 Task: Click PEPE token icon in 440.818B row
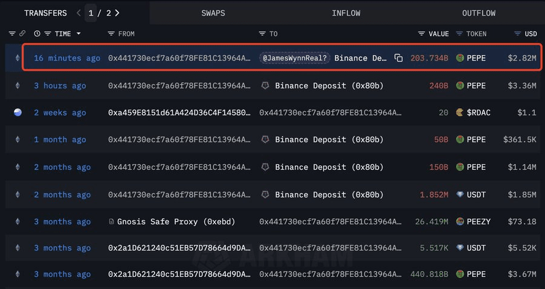click(x=460, y=274)
